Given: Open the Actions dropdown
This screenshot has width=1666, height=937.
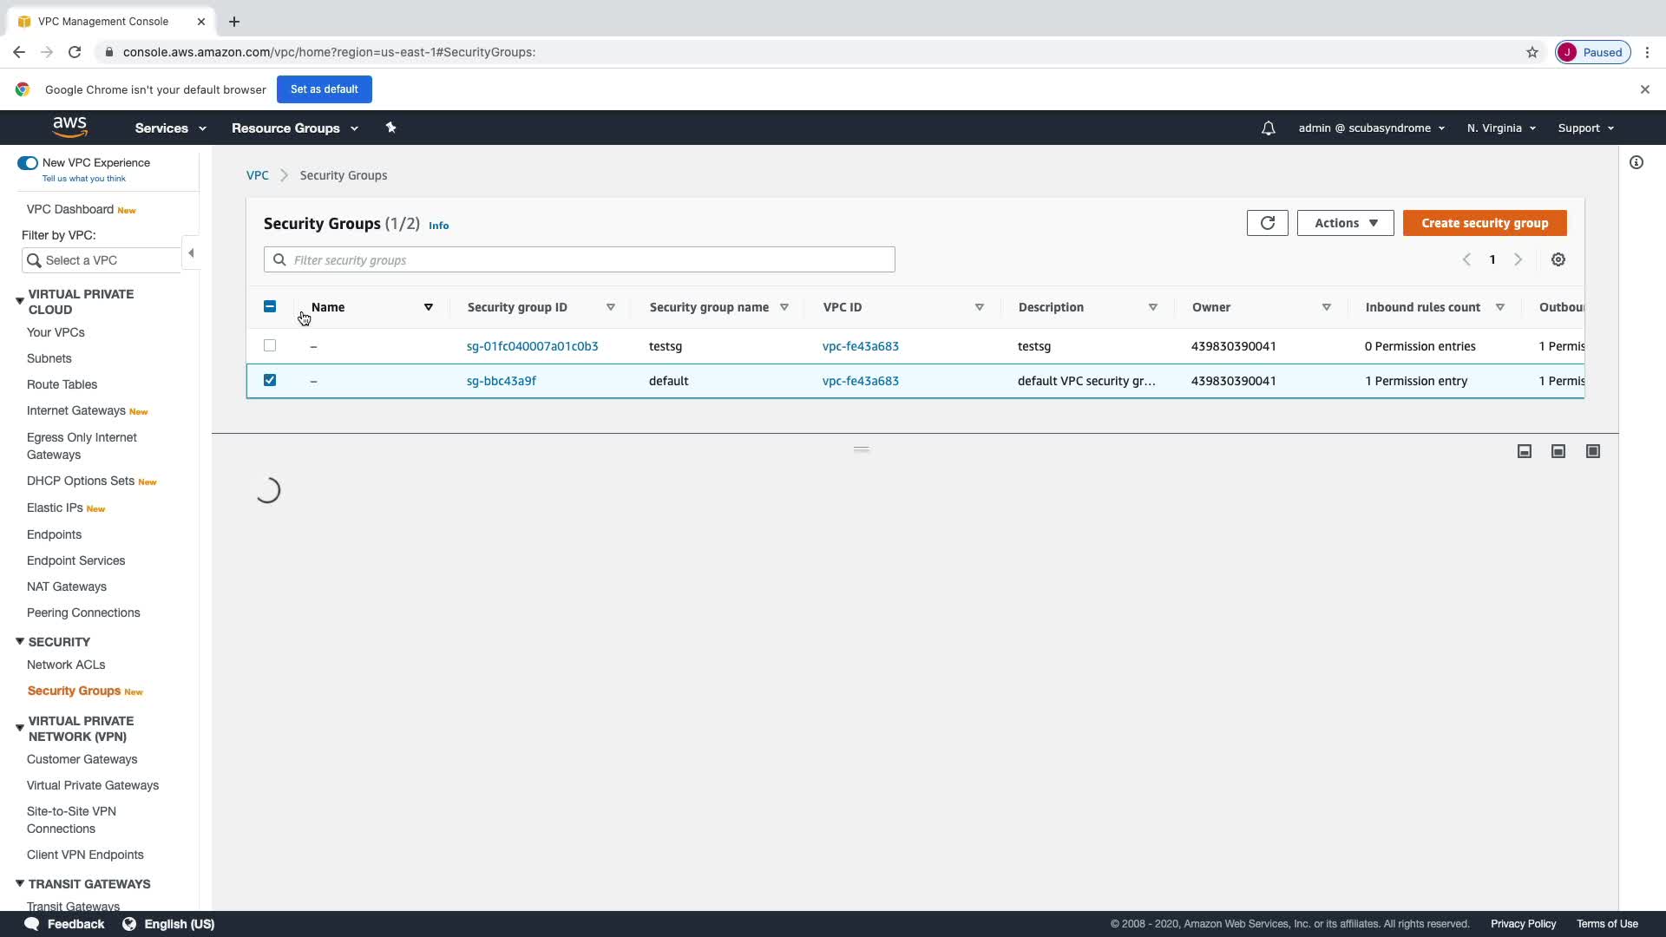Looking at the screenshot, I should click(x=1345, y=223).
